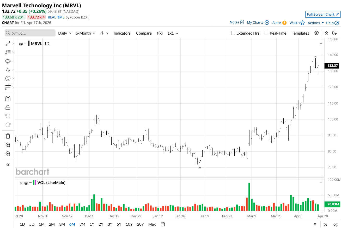Image resolution: width=341 pixels, height=228 pixels.
Task: Expand the Actions dropdown
Action: click(316, 23)
